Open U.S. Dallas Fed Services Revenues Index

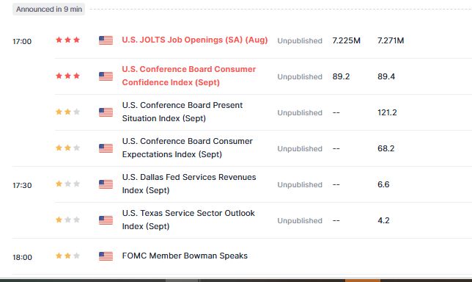pos(189,184)
